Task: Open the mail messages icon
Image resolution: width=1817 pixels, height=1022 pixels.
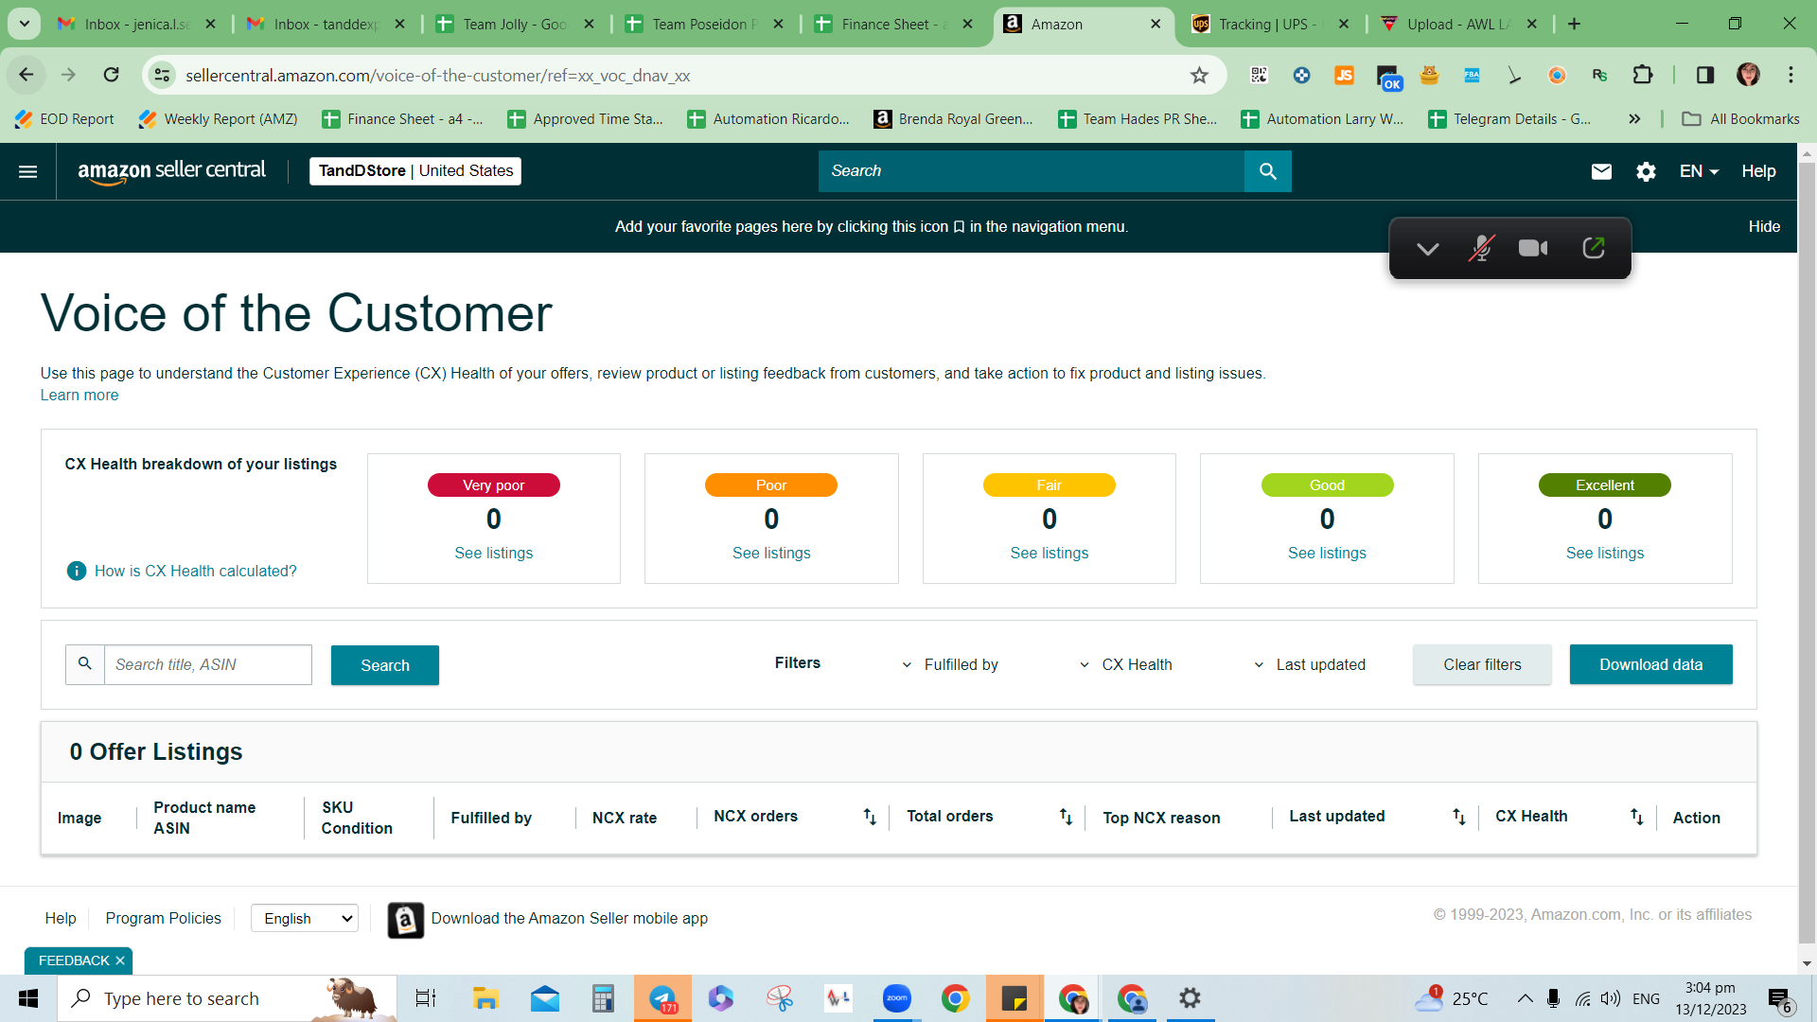Action: (1601, 171)
